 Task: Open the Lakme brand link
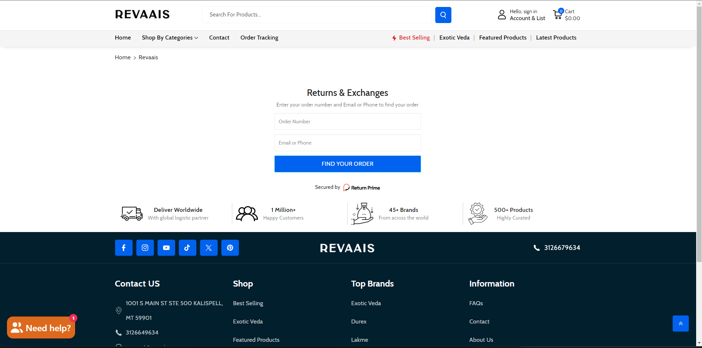click(x=359, y=340)
